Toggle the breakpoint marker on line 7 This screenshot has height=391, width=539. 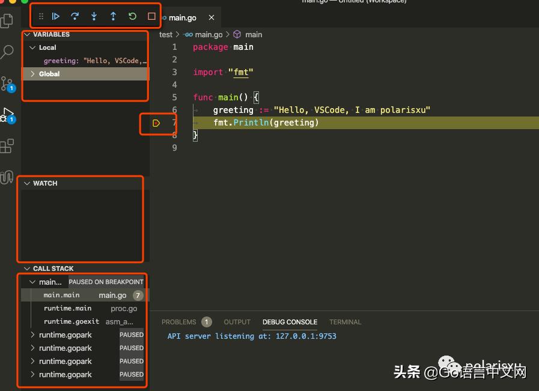156,123
